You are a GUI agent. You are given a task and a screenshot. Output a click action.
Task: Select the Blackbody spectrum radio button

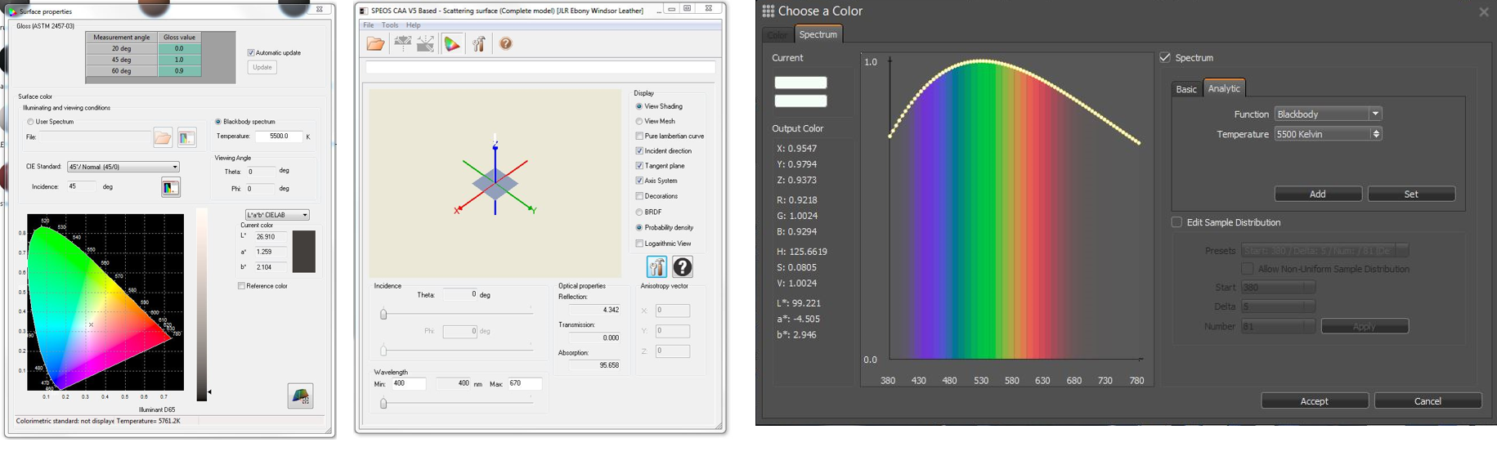218,122
